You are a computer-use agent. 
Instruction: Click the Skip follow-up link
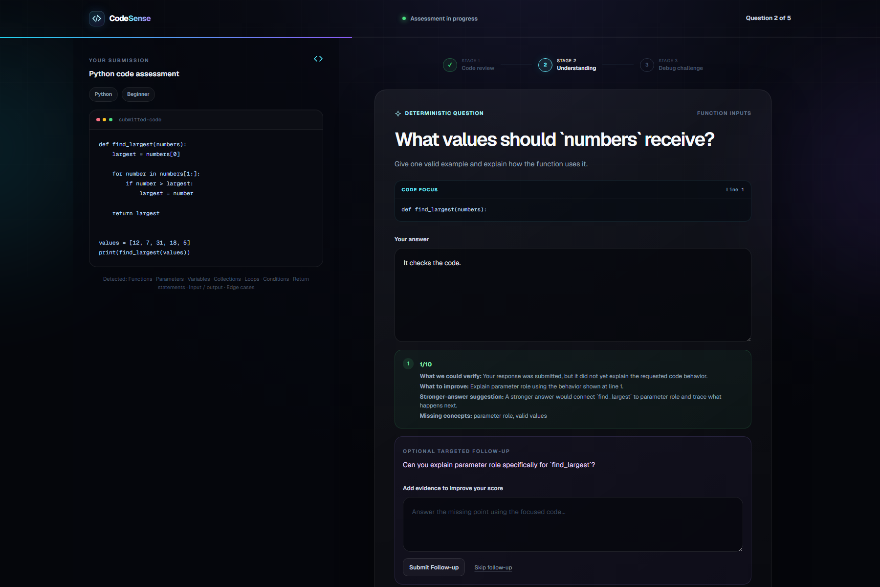tap(493, 567)
